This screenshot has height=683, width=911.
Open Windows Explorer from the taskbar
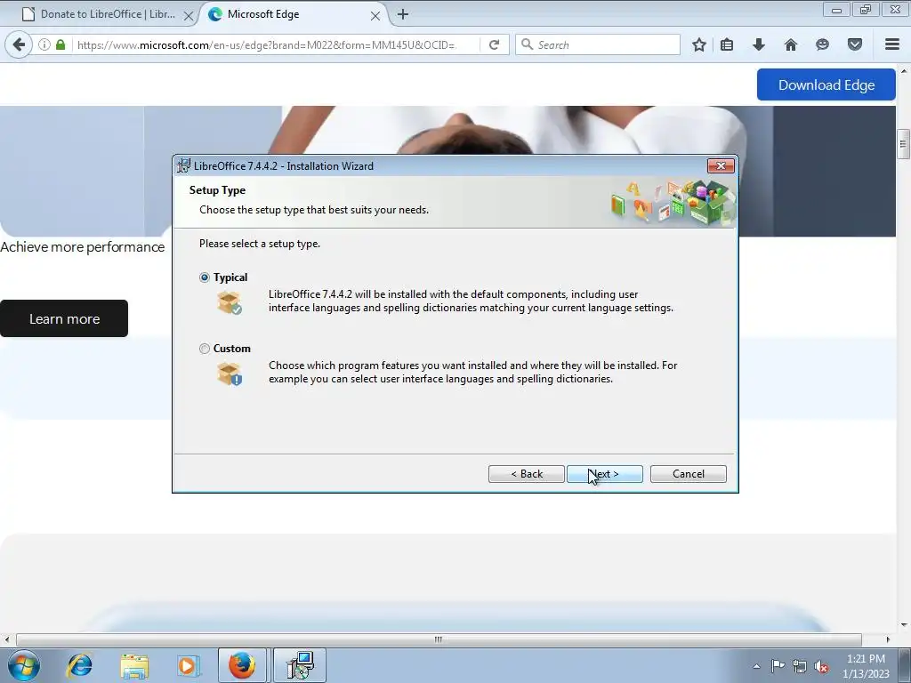(135, 665)
